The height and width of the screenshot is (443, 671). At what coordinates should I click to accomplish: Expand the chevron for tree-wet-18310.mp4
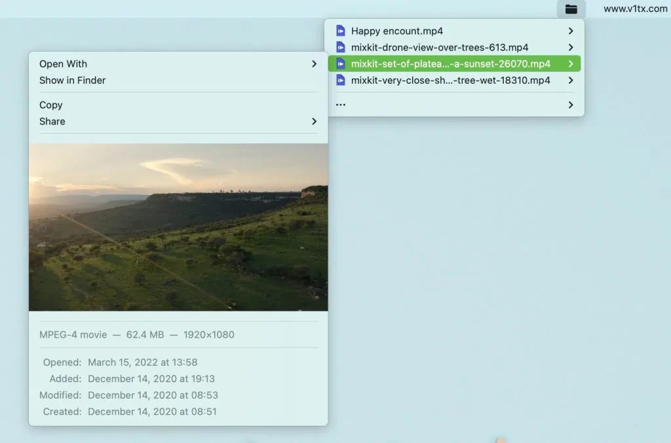[x=571, y=80]
